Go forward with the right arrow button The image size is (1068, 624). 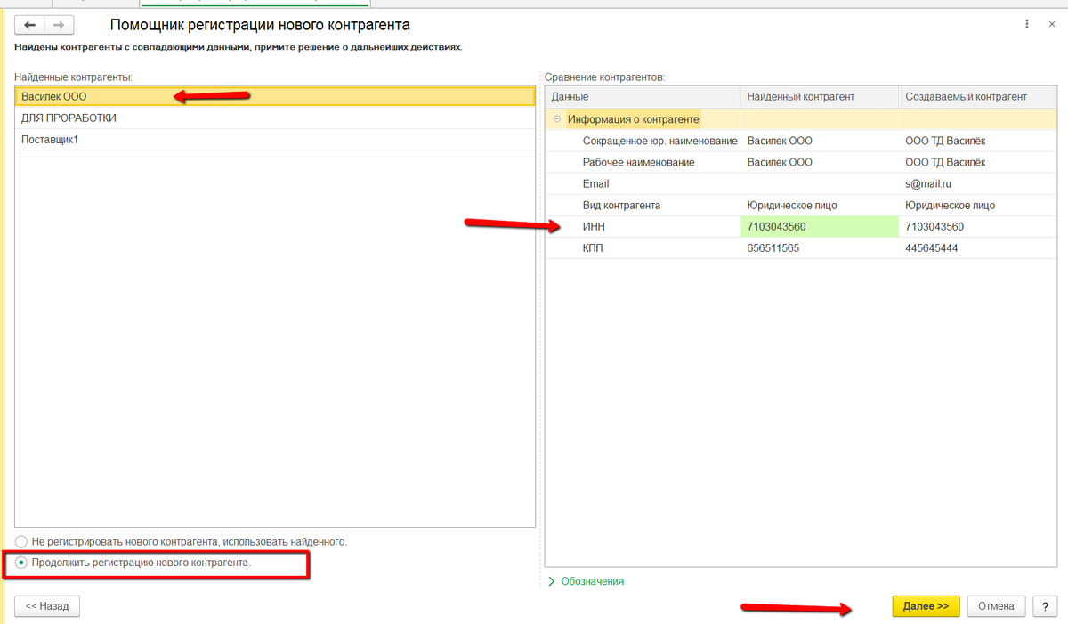click(60, 25)
